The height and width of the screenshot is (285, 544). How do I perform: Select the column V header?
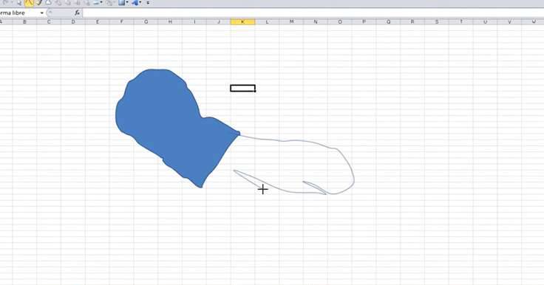[510, 22]
